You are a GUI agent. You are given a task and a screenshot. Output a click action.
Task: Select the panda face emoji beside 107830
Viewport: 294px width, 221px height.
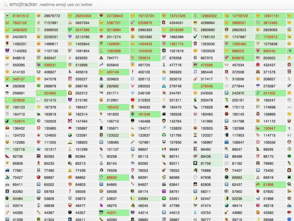coord(164,142)
